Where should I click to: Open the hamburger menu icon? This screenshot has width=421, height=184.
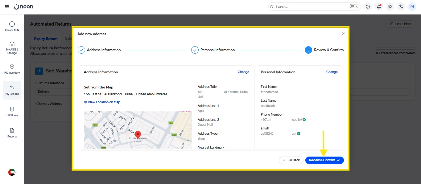pyautogui.click(x=7, y=6)
